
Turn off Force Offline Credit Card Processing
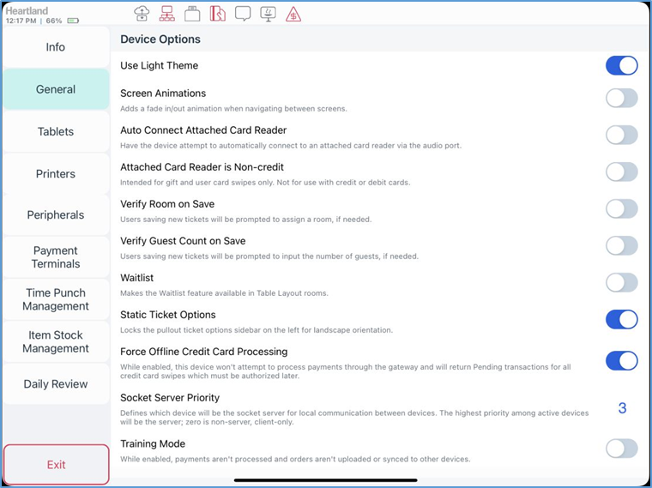tap(621, 360)
